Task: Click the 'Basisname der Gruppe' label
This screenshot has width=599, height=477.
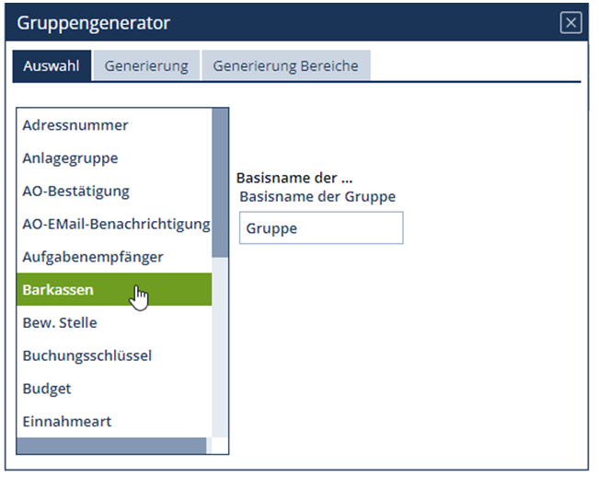Action: pyautogui.click(x=317, y=196)
